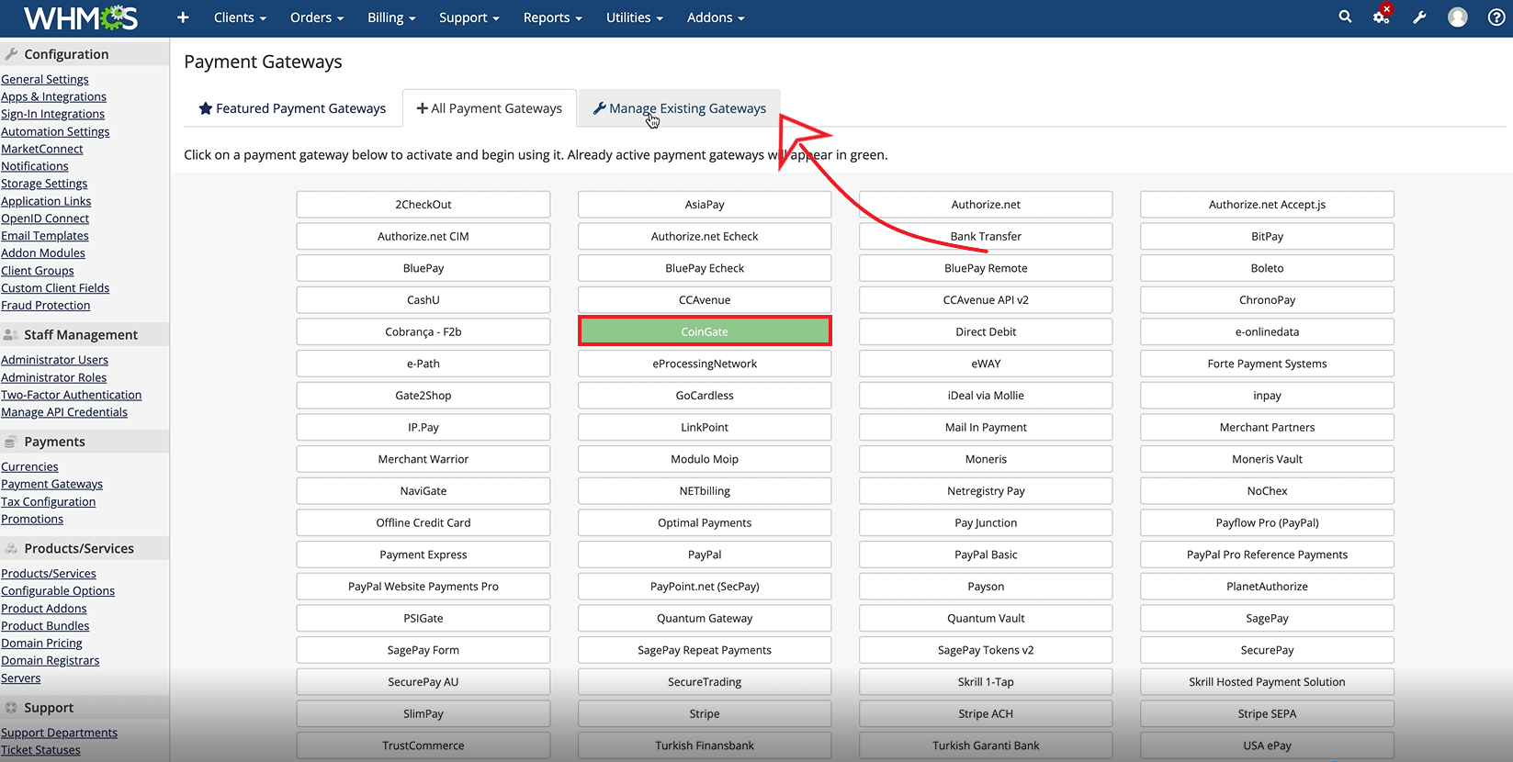
Task: Activate the Offline Credit Card gateway
Action: coord(423,522)
